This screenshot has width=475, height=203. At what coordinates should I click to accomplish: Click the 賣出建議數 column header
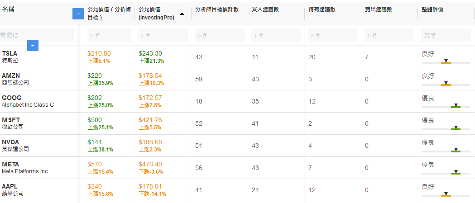click(378, 9)
